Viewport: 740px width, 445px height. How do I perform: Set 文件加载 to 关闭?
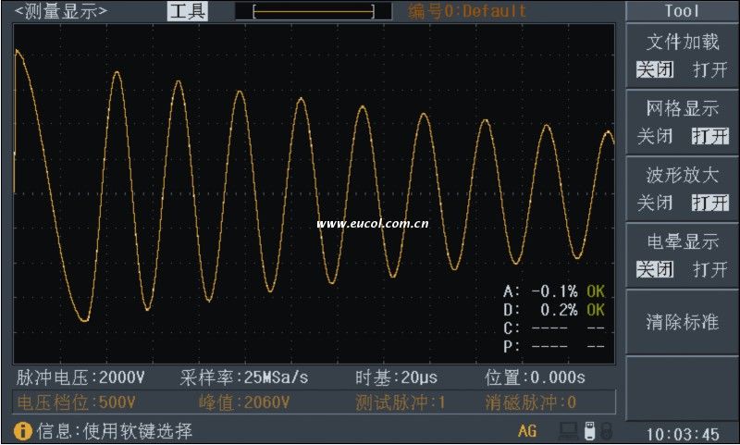pyautogui.click(x=655, y=69)
